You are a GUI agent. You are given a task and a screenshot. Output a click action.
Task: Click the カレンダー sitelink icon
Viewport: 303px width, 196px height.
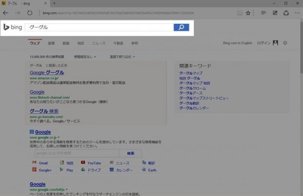coord(112,170)
